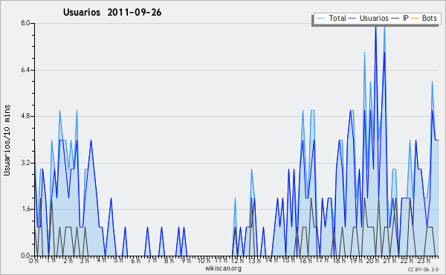
Task: Click the '18 h' x-axis label
Action: (339, 261)
